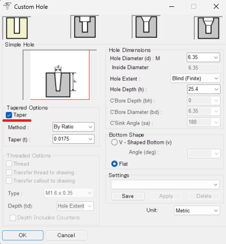Select the V-Shaped Bottom radio button
226x244 pixels.
point(114,142)
